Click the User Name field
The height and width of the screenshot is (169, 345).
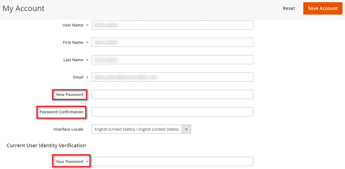[172, 25]
